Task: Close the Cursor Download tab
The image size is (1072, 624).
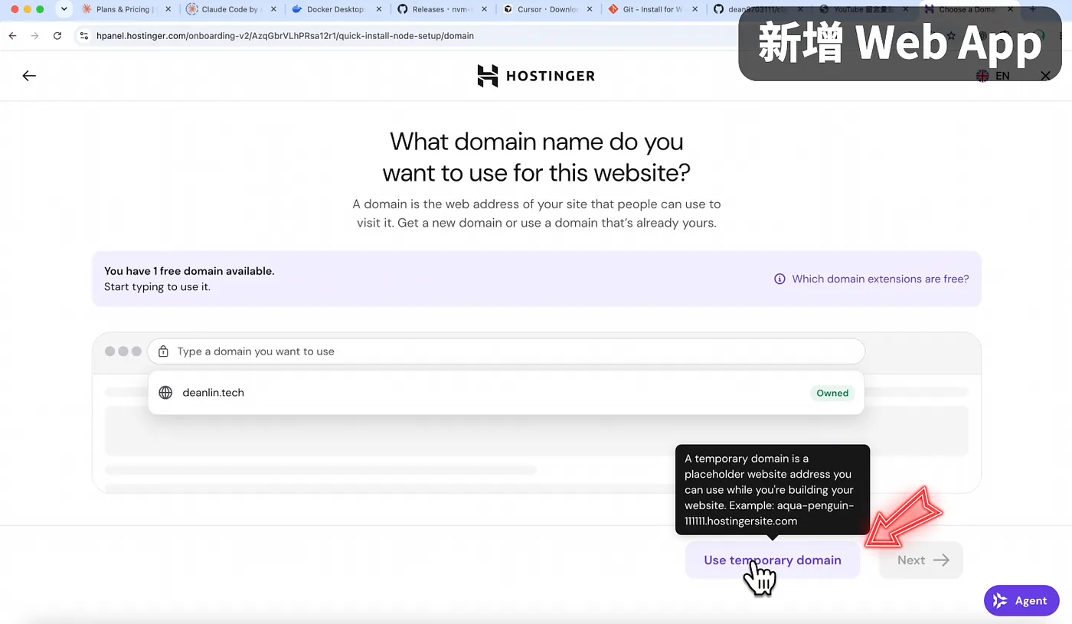Action: coord(590,9)
